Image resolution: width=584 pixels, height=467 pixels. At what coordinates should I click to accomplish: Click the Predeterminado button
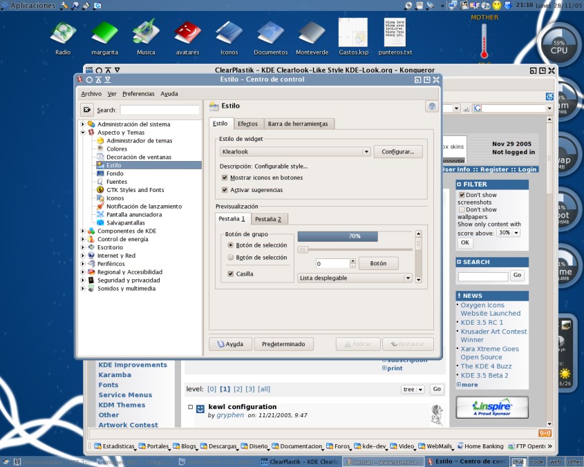click(283, 344)
